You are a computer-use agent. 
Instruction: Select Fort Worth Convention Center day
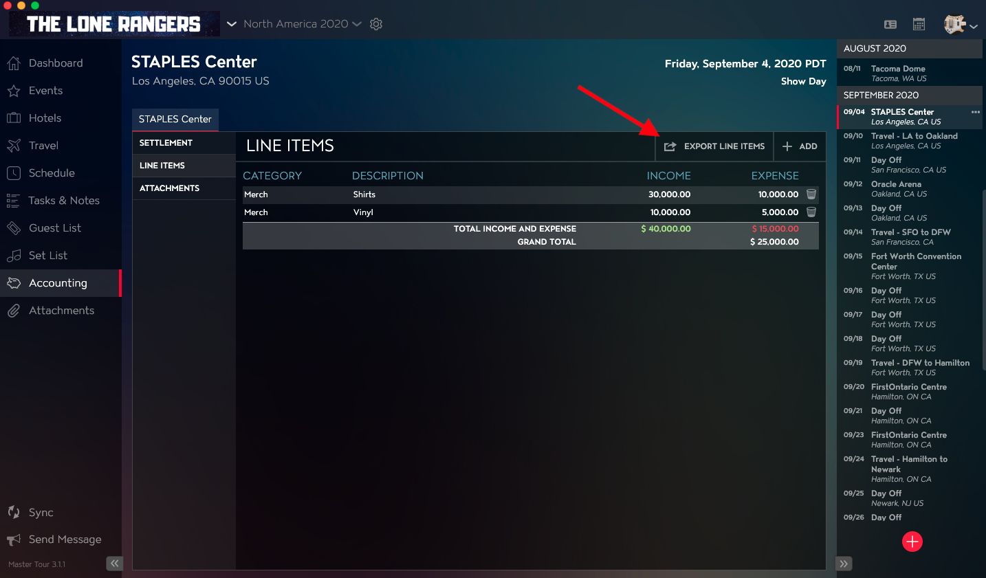click(x=910, y=266)
